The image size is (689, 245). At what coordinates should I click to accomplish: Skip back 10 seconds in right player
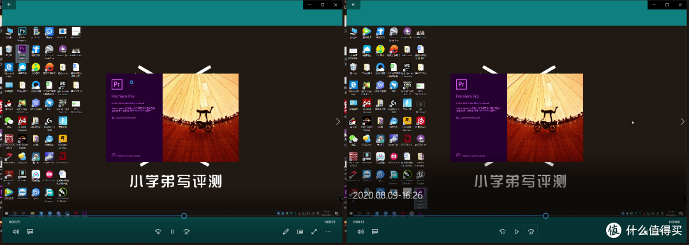(503, 232)
